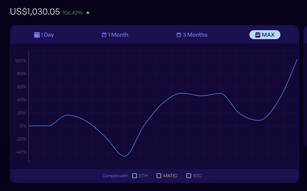Image resolution: width=307 pixels, height=191 pixels.
Task: Click the green up-triangle gain indicator
Action: coord(88,12)
